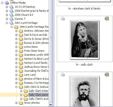113x107 pixels.
Task: Click offline media icon on sally clark thumbnail
Action: [63, 19]
